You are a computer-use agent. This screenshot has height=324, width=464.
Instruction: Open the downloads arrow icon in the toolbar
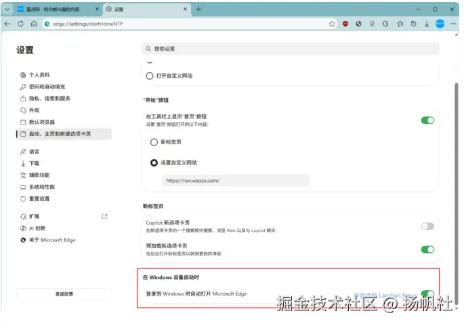[427, 24]
